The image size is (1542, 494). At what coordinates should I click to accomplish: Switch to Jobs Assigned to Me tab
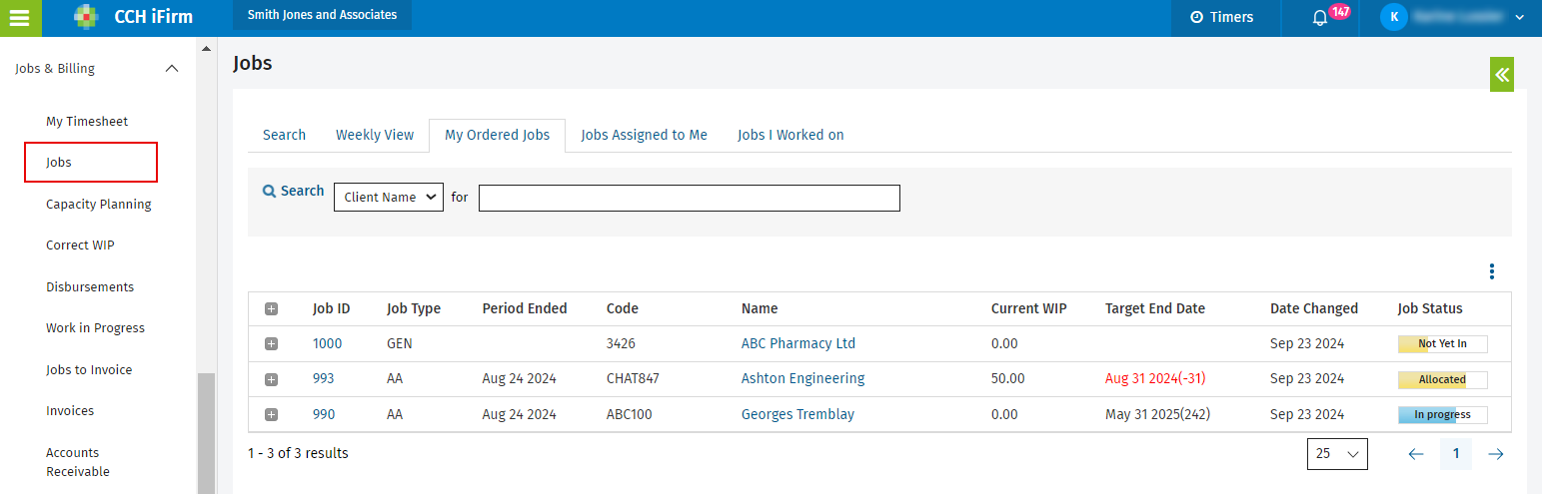coord(644,135)
